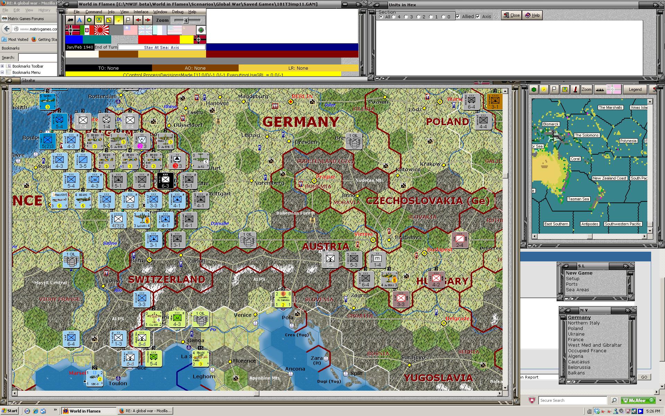Click the red color bar under flags
This screenshot has width=665, height=416.
coord(159,40)
